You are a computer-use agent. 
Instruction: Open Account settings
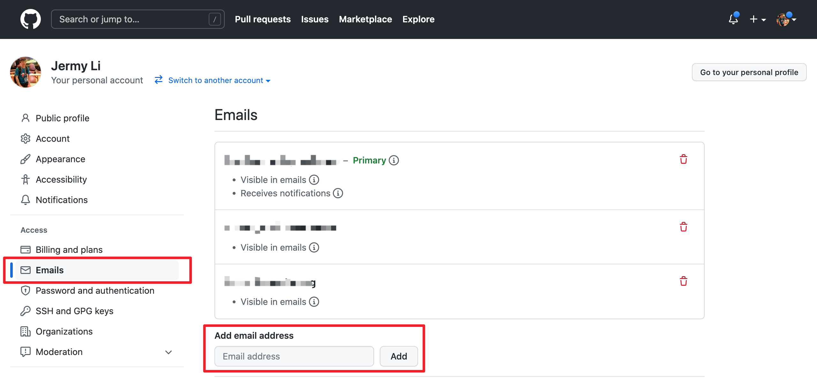(x=53, y=139)
